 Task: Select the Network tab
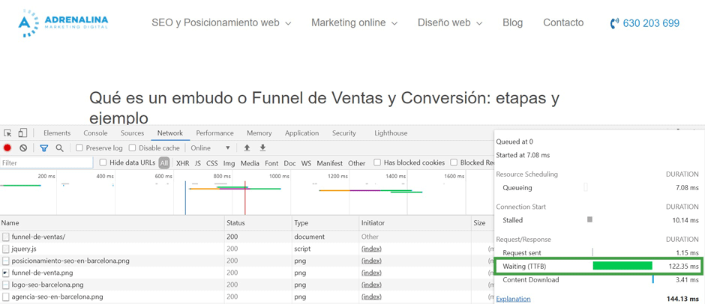(x=170, y=133)
